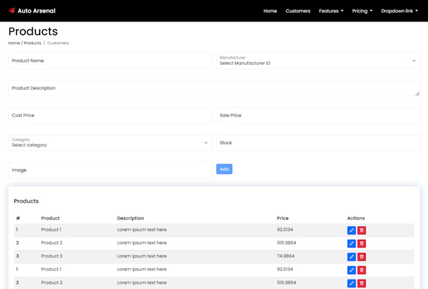Open the Select Manufacturer ID dropdown
This screenshot has height=289, width=428.
(x=318, y=60)
